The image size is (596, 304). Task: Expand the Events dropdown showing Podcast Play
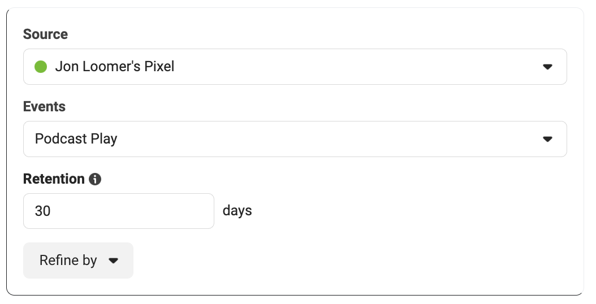pyautogui.click(x=295, y=138)
